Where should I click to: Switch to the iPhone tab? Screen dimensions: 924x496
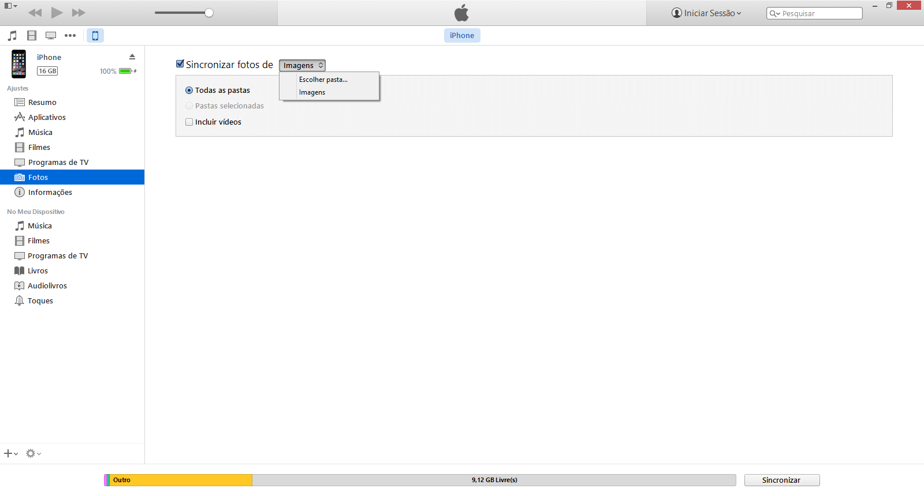[x=462, y=35]
